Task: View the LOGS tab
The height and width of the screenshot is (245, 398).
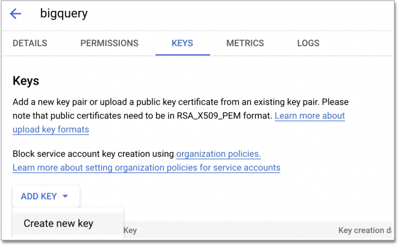Action: click(308, 43)
